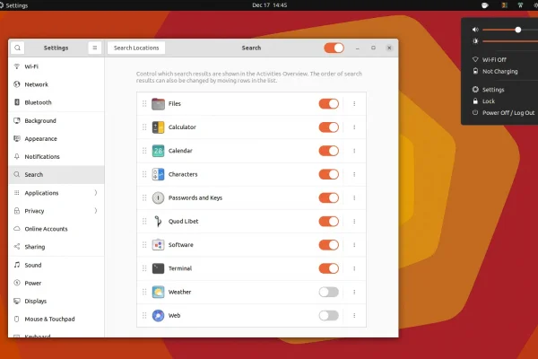The height and width of the screenshot is (359, 538).
Task: Open Power settings panel
Action: click(x=56, y=283)
